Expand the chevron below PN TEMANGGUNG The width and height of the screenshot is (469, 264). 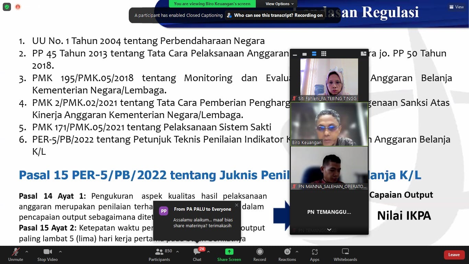click(x=329, y=230)
